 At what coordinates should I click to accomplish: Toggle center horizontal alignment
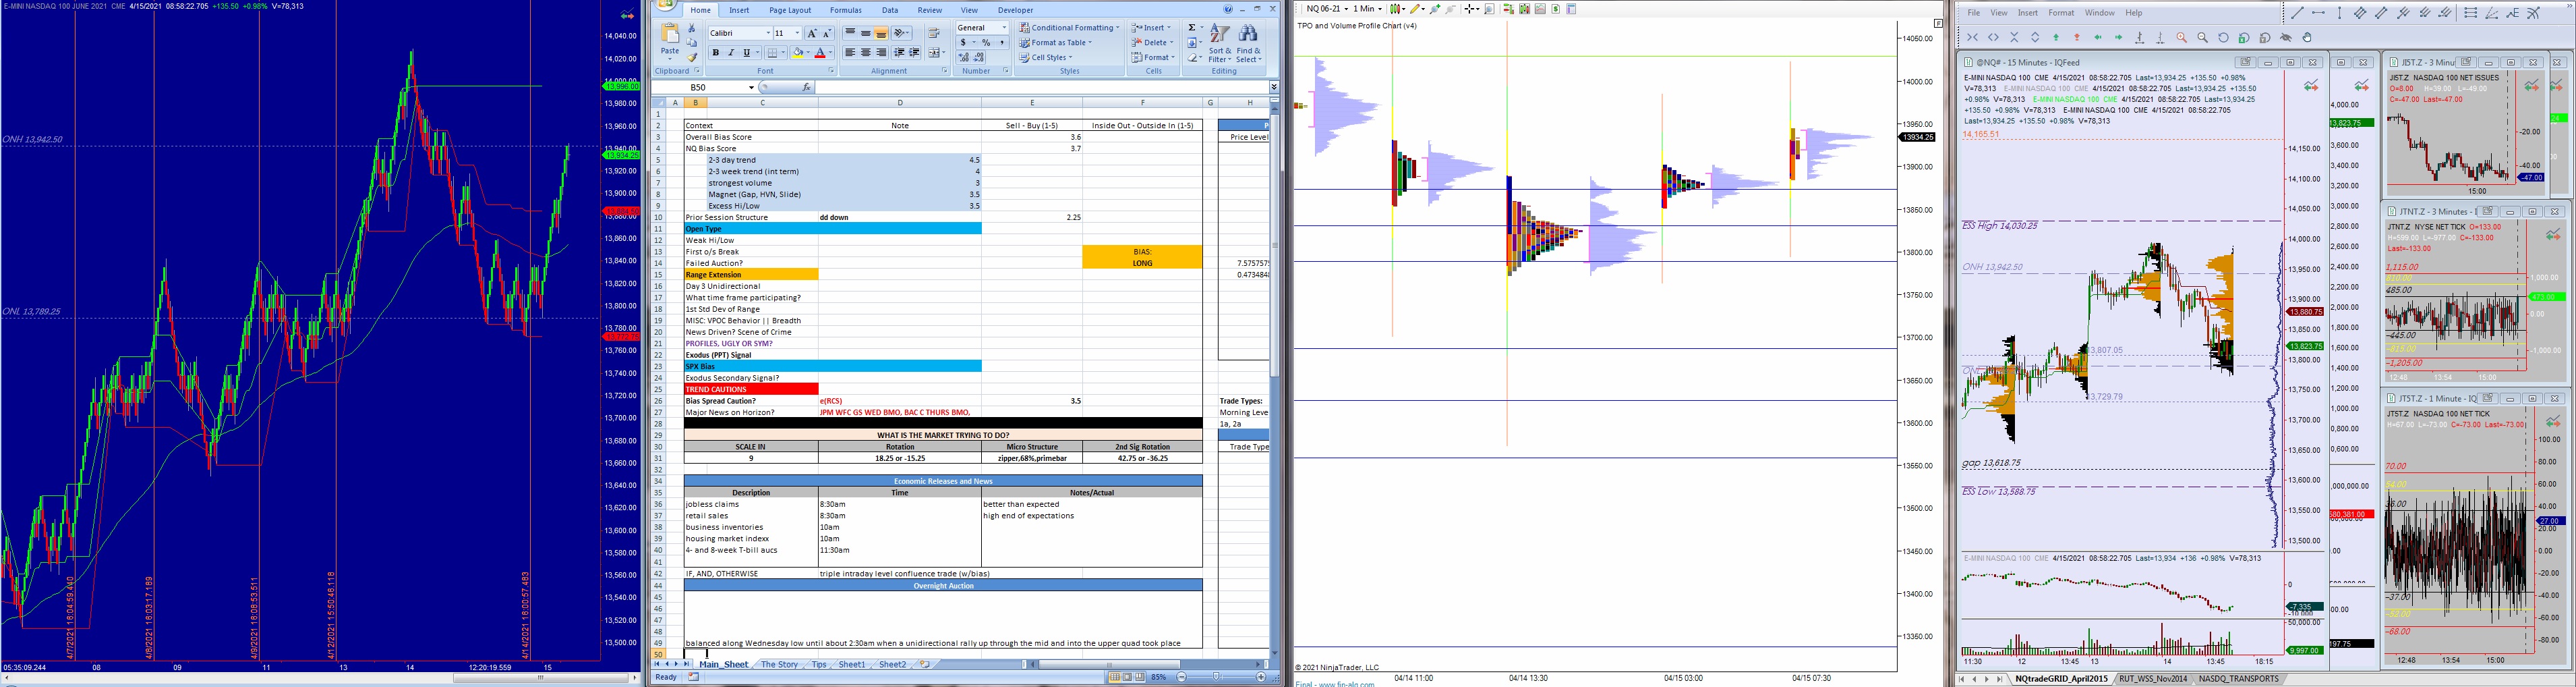[866, 53]
